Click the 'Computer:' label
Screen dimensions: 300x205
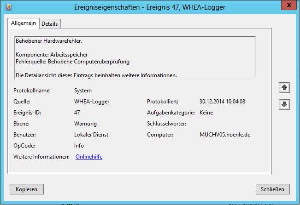pos(160,135)
